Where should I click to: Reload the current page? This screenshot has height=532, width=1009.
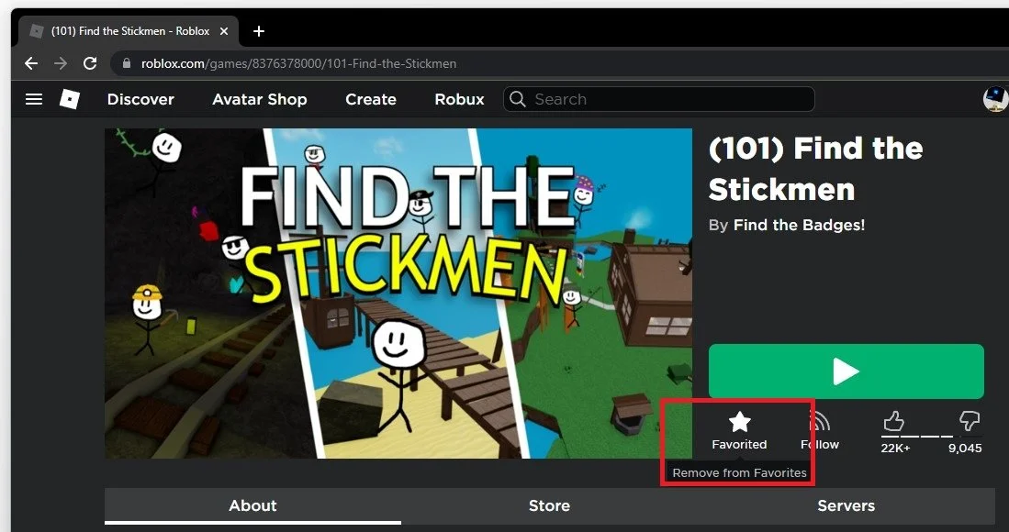[x=90, y=63]
